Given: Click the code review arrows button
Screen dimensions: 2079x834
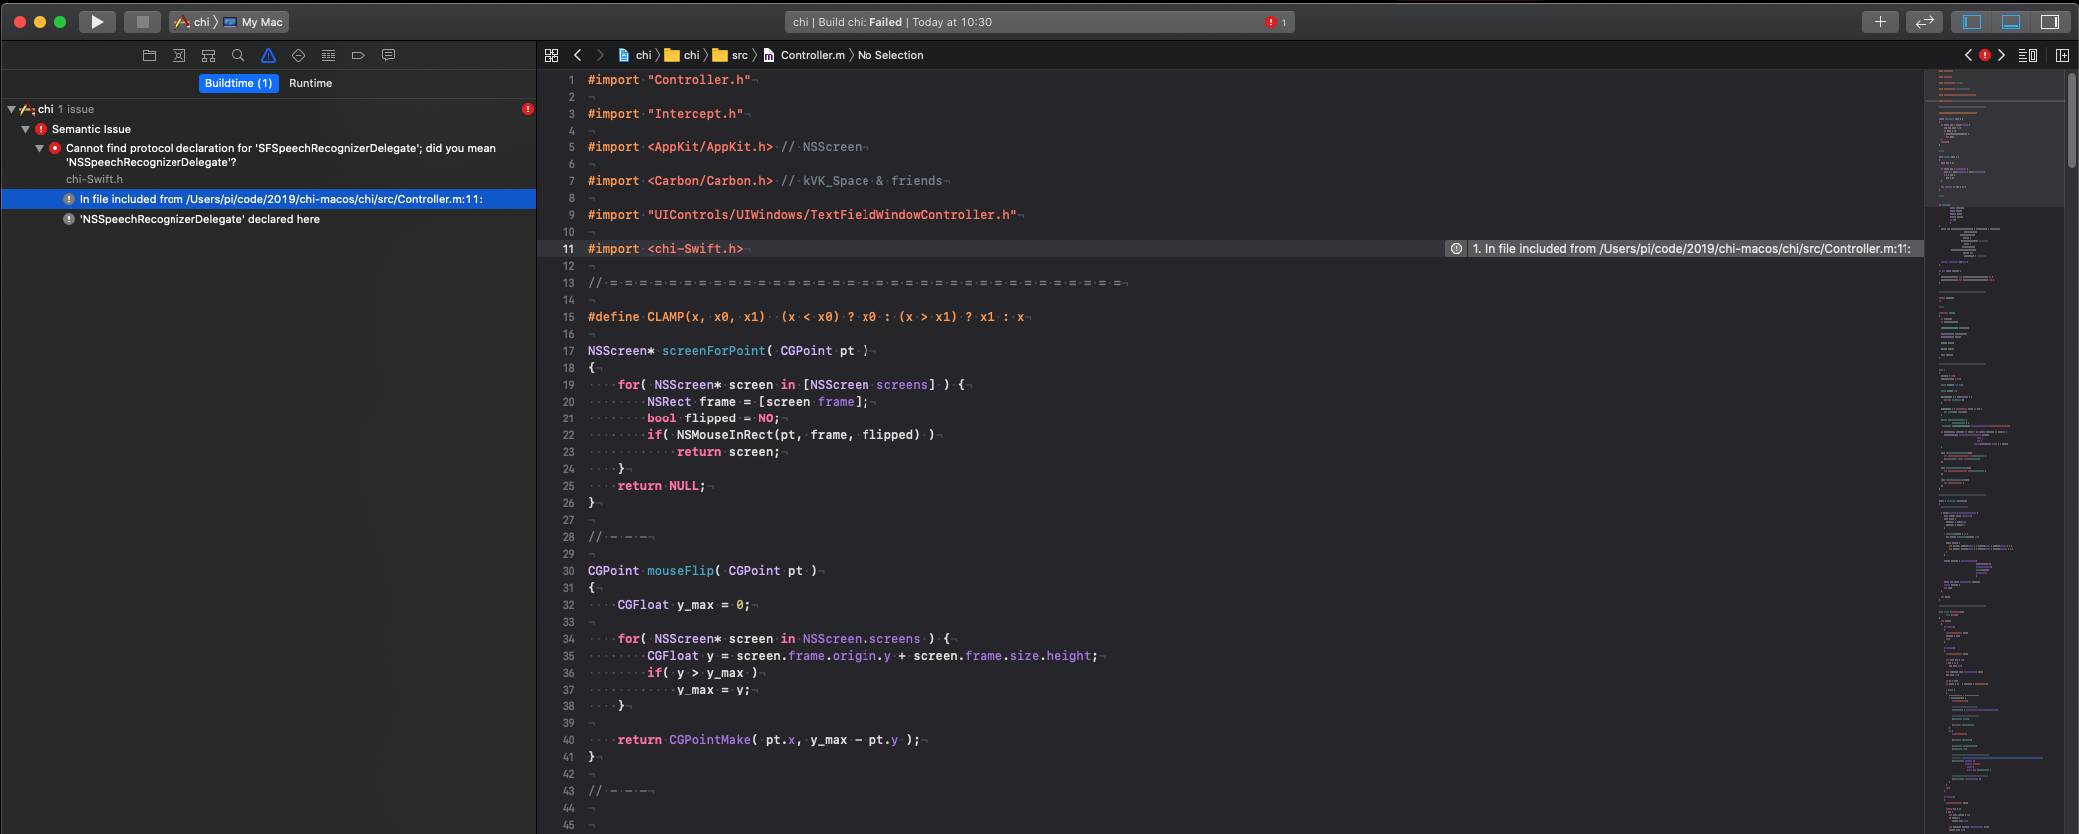Looking at the screenshot, I should 1924,22.
